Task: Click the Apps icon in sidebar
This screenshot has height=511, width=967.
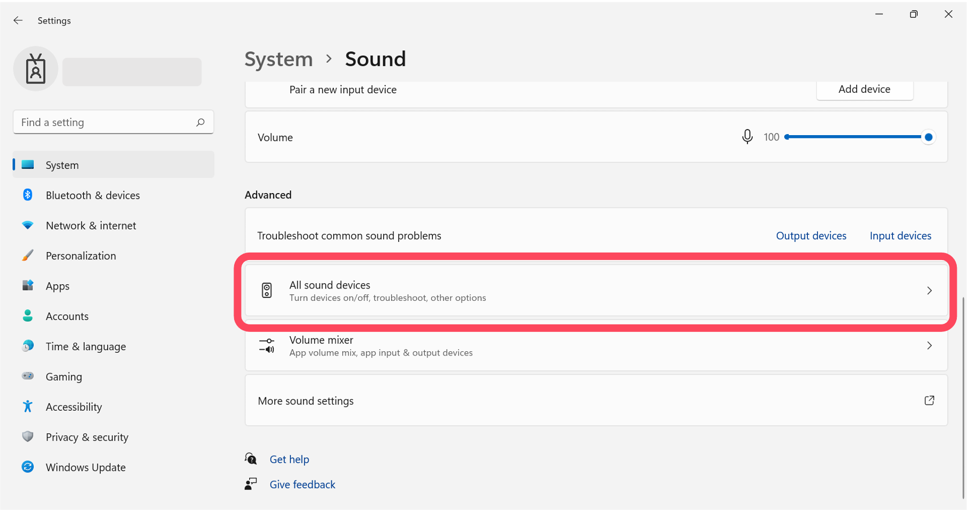Action: [28, 285]
